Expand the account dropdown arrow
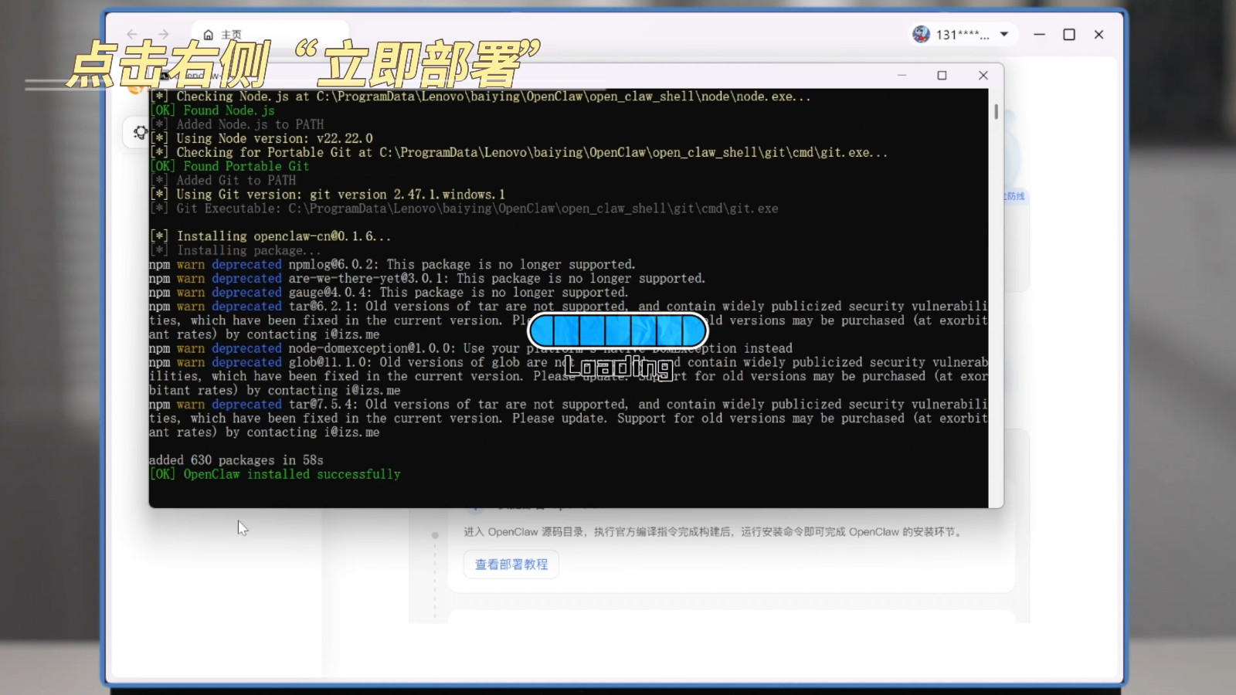 (x=1004, y=34)
